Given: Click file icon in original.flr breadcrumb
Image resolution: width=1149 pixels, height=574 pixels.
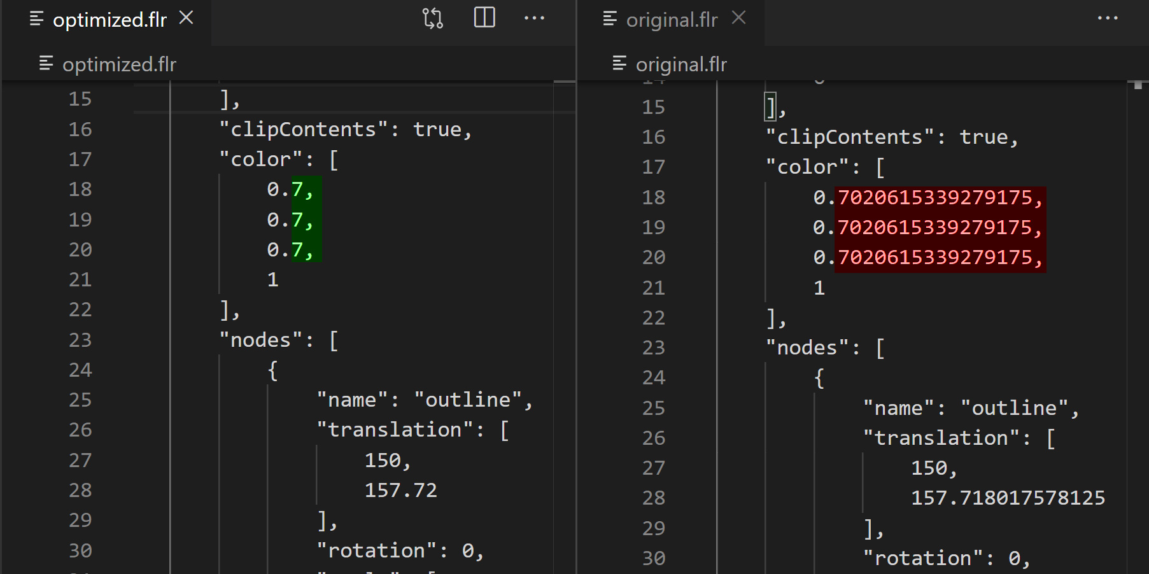Looking at the screenshot, I should (619, 63).
